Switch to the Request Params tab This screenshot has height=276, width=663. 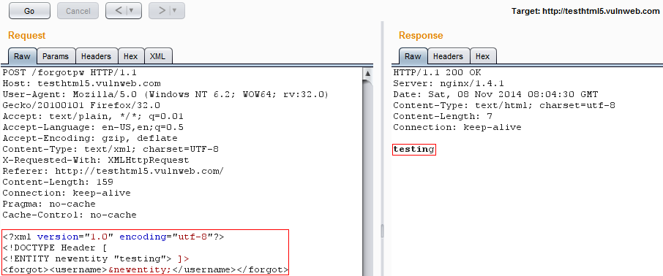pyautogui.click(x=56, y=56)
